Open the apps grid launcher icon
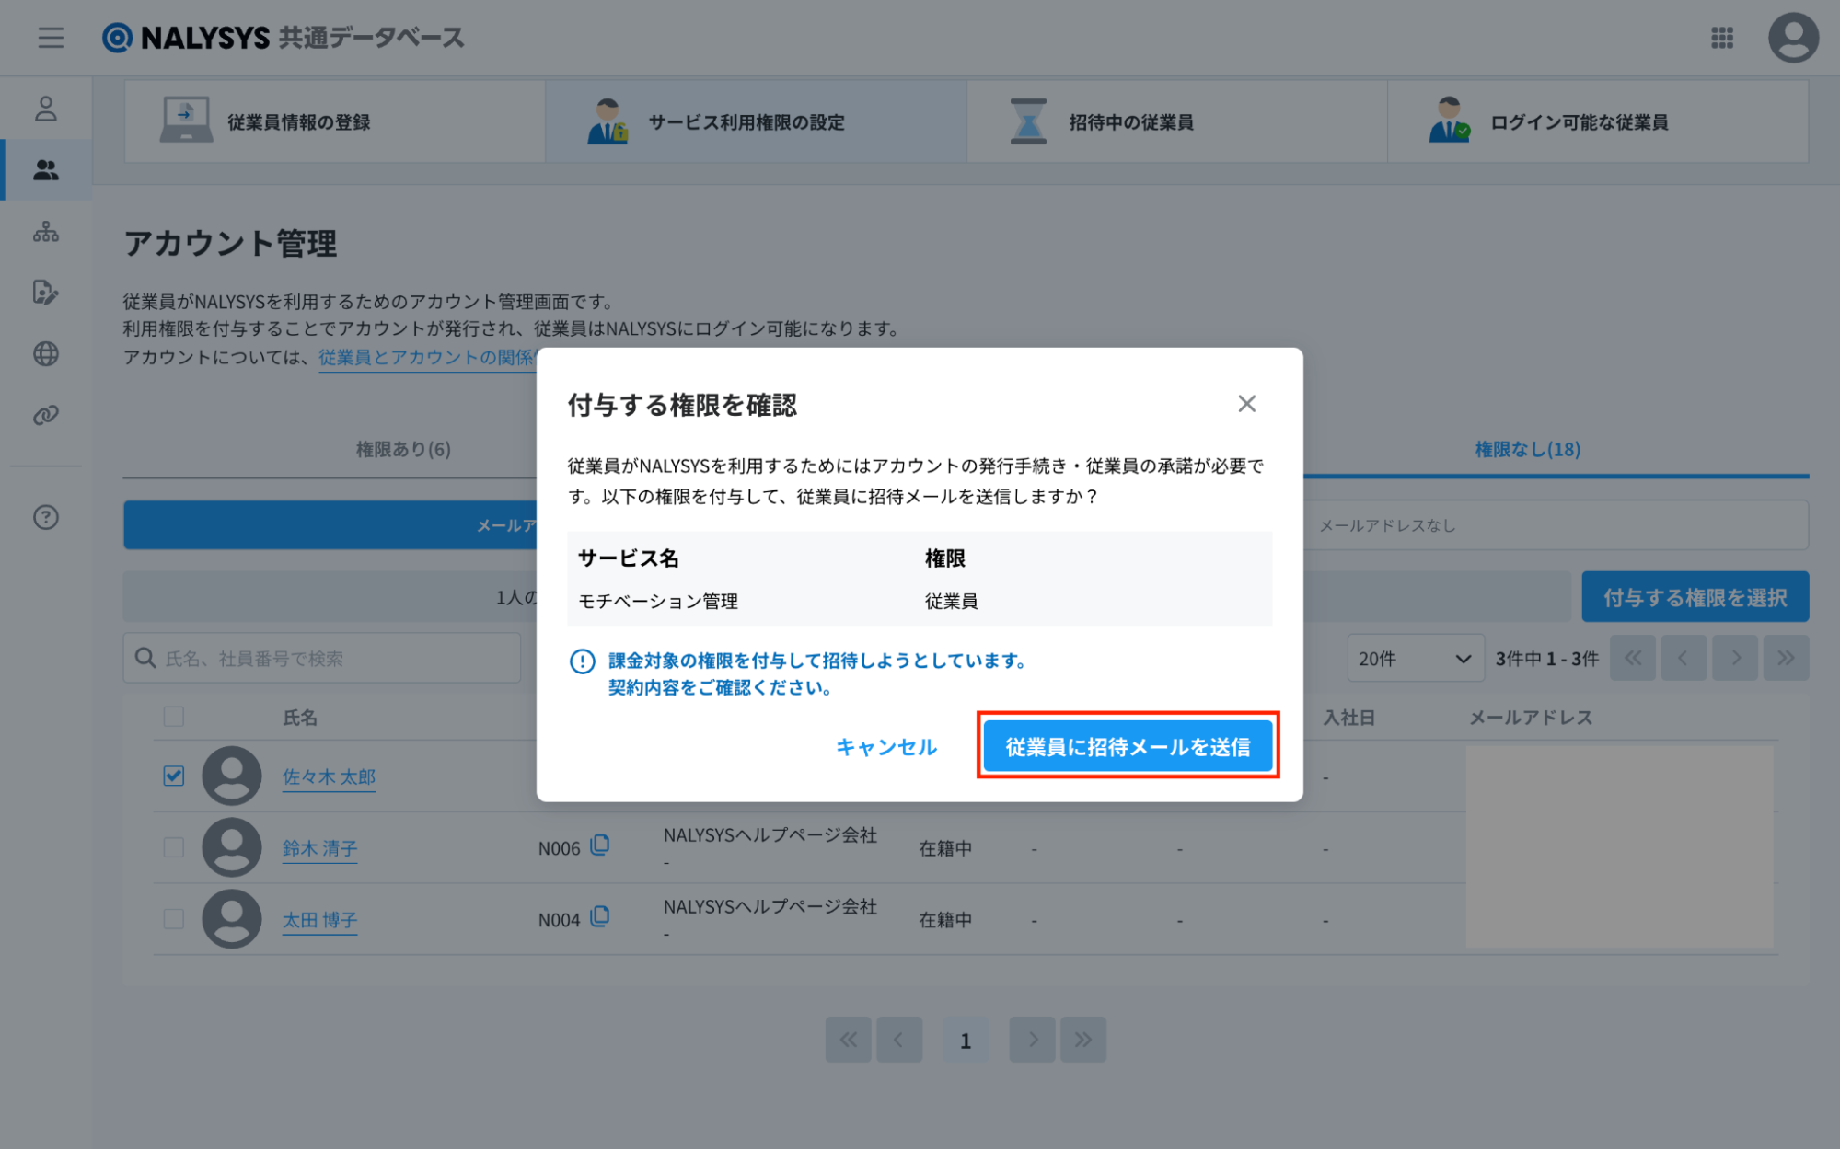Image resolution: width=1840 pixels, height=1150 pixels. (1721, 38)
